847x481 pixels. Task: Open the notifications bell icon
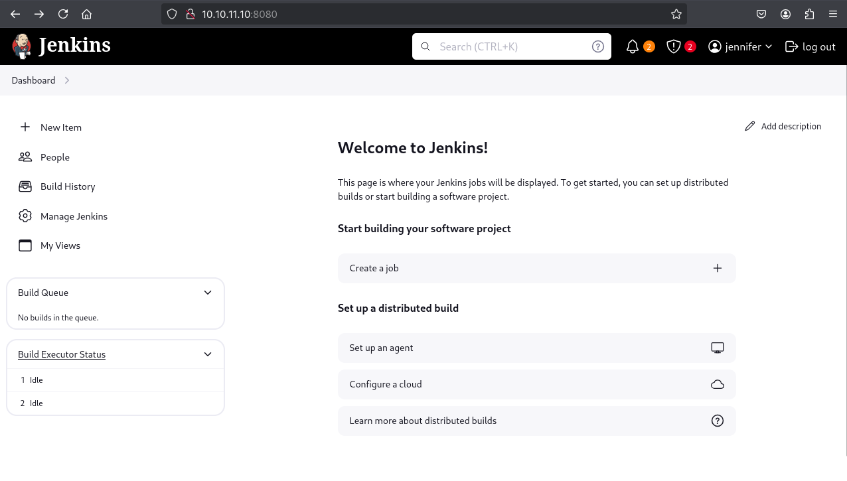[633, 46]
